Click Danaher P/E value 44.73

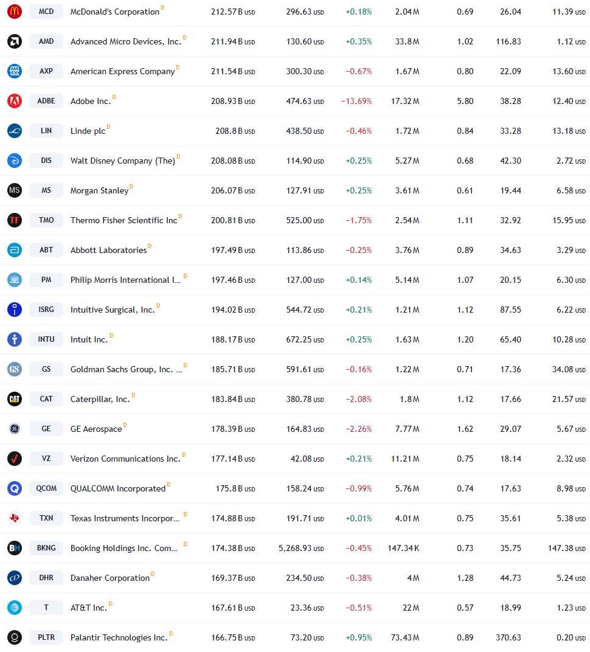pyautogui.click(x=510, y=578)
